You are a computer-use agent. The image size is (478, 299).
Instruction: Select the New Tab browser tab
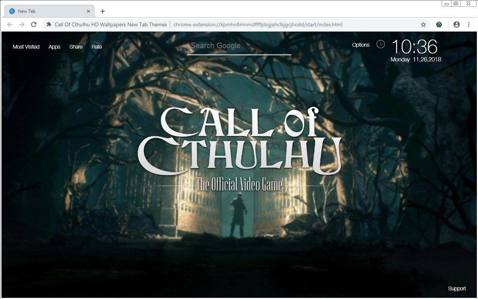[x=49, y=11]
